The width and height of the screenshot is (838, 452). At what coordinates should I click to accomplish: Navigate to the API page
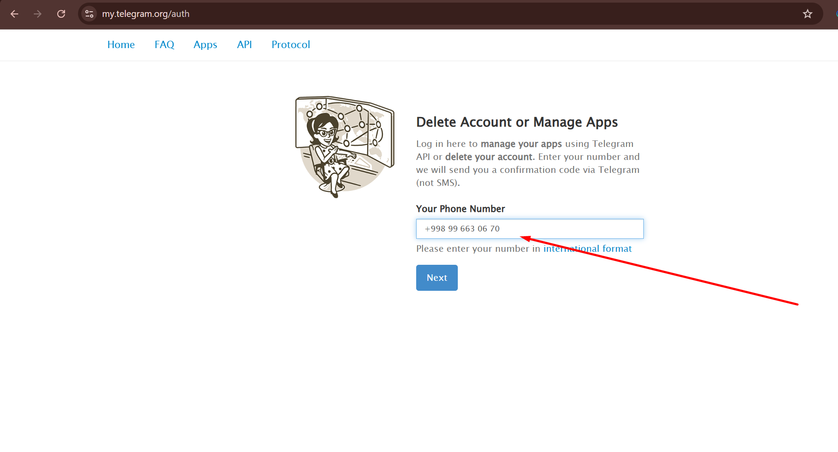[244, 45]
